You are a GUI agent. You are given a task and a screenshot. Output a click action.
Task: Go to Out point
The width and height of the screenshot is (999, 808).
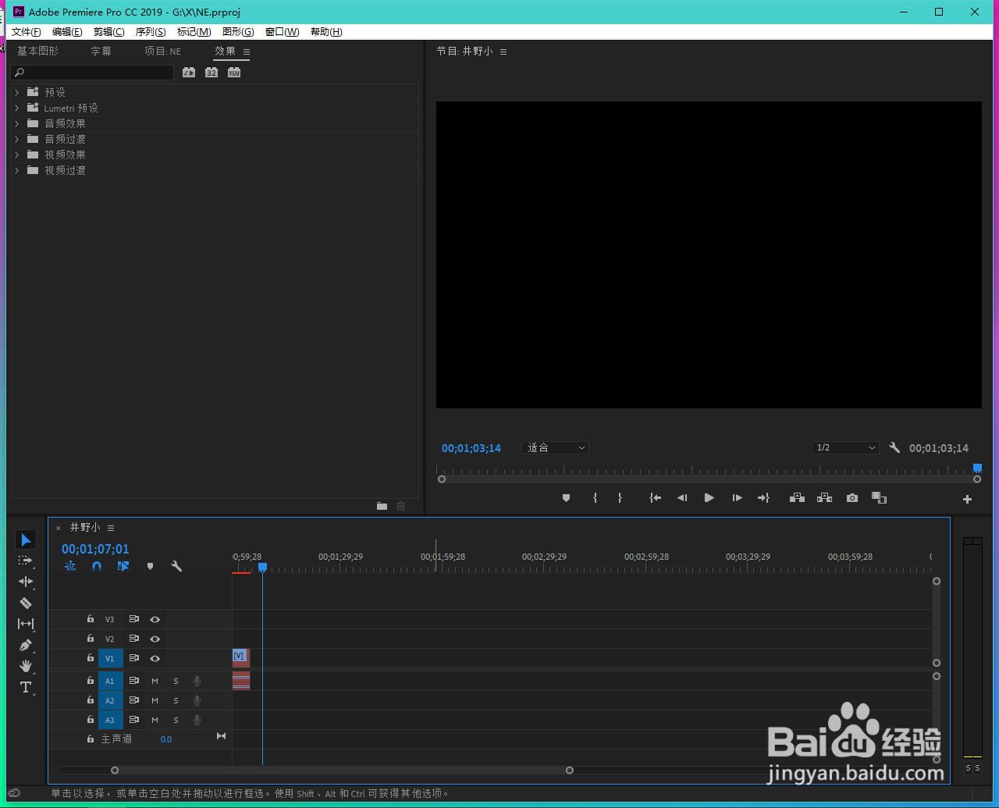pos(763,498)
